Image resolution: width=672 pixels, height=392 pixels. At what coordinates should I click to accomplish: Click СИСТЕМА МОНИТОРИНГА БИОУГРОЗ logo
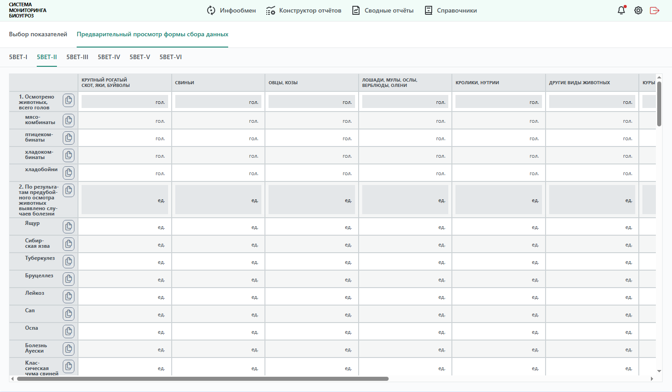[28, 10]
